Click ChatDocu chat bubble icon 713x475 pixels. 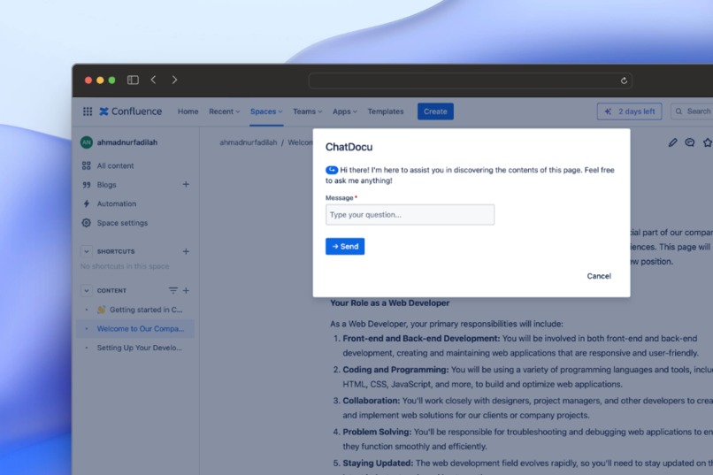coord(332,170)
